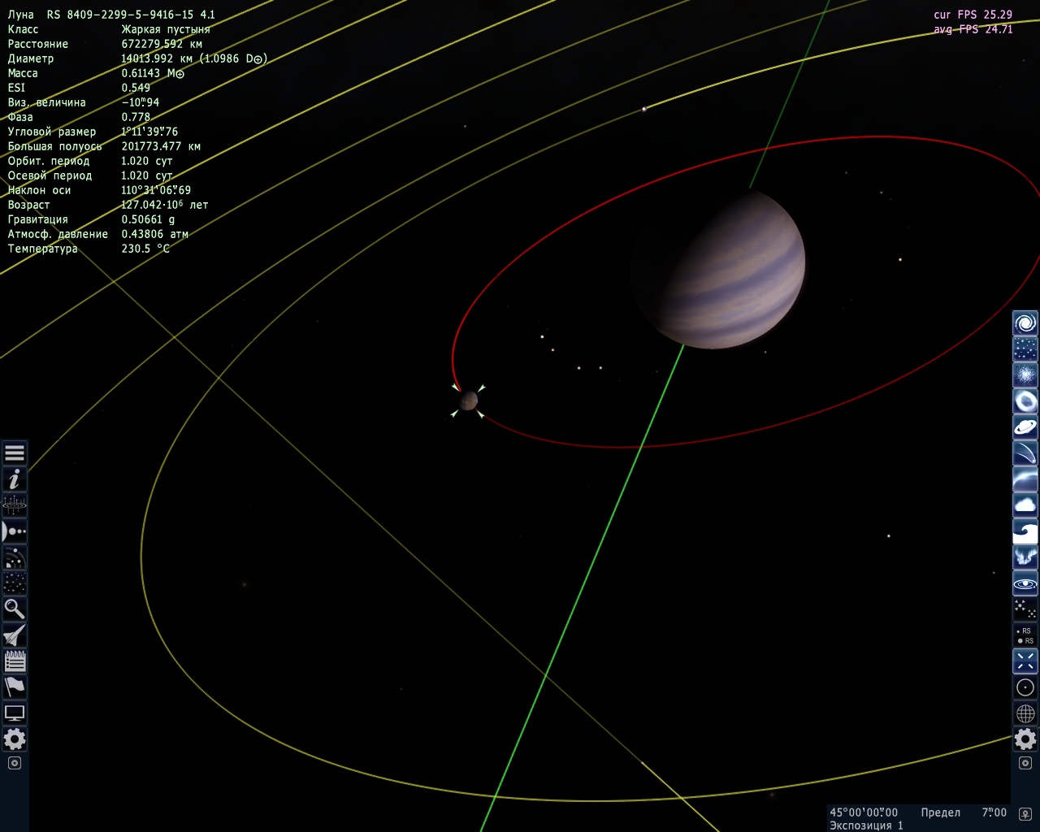This screenshot has width=1040, height=832.
Task: Click the field of view value 45°00'00"
Action: point(864,812)
